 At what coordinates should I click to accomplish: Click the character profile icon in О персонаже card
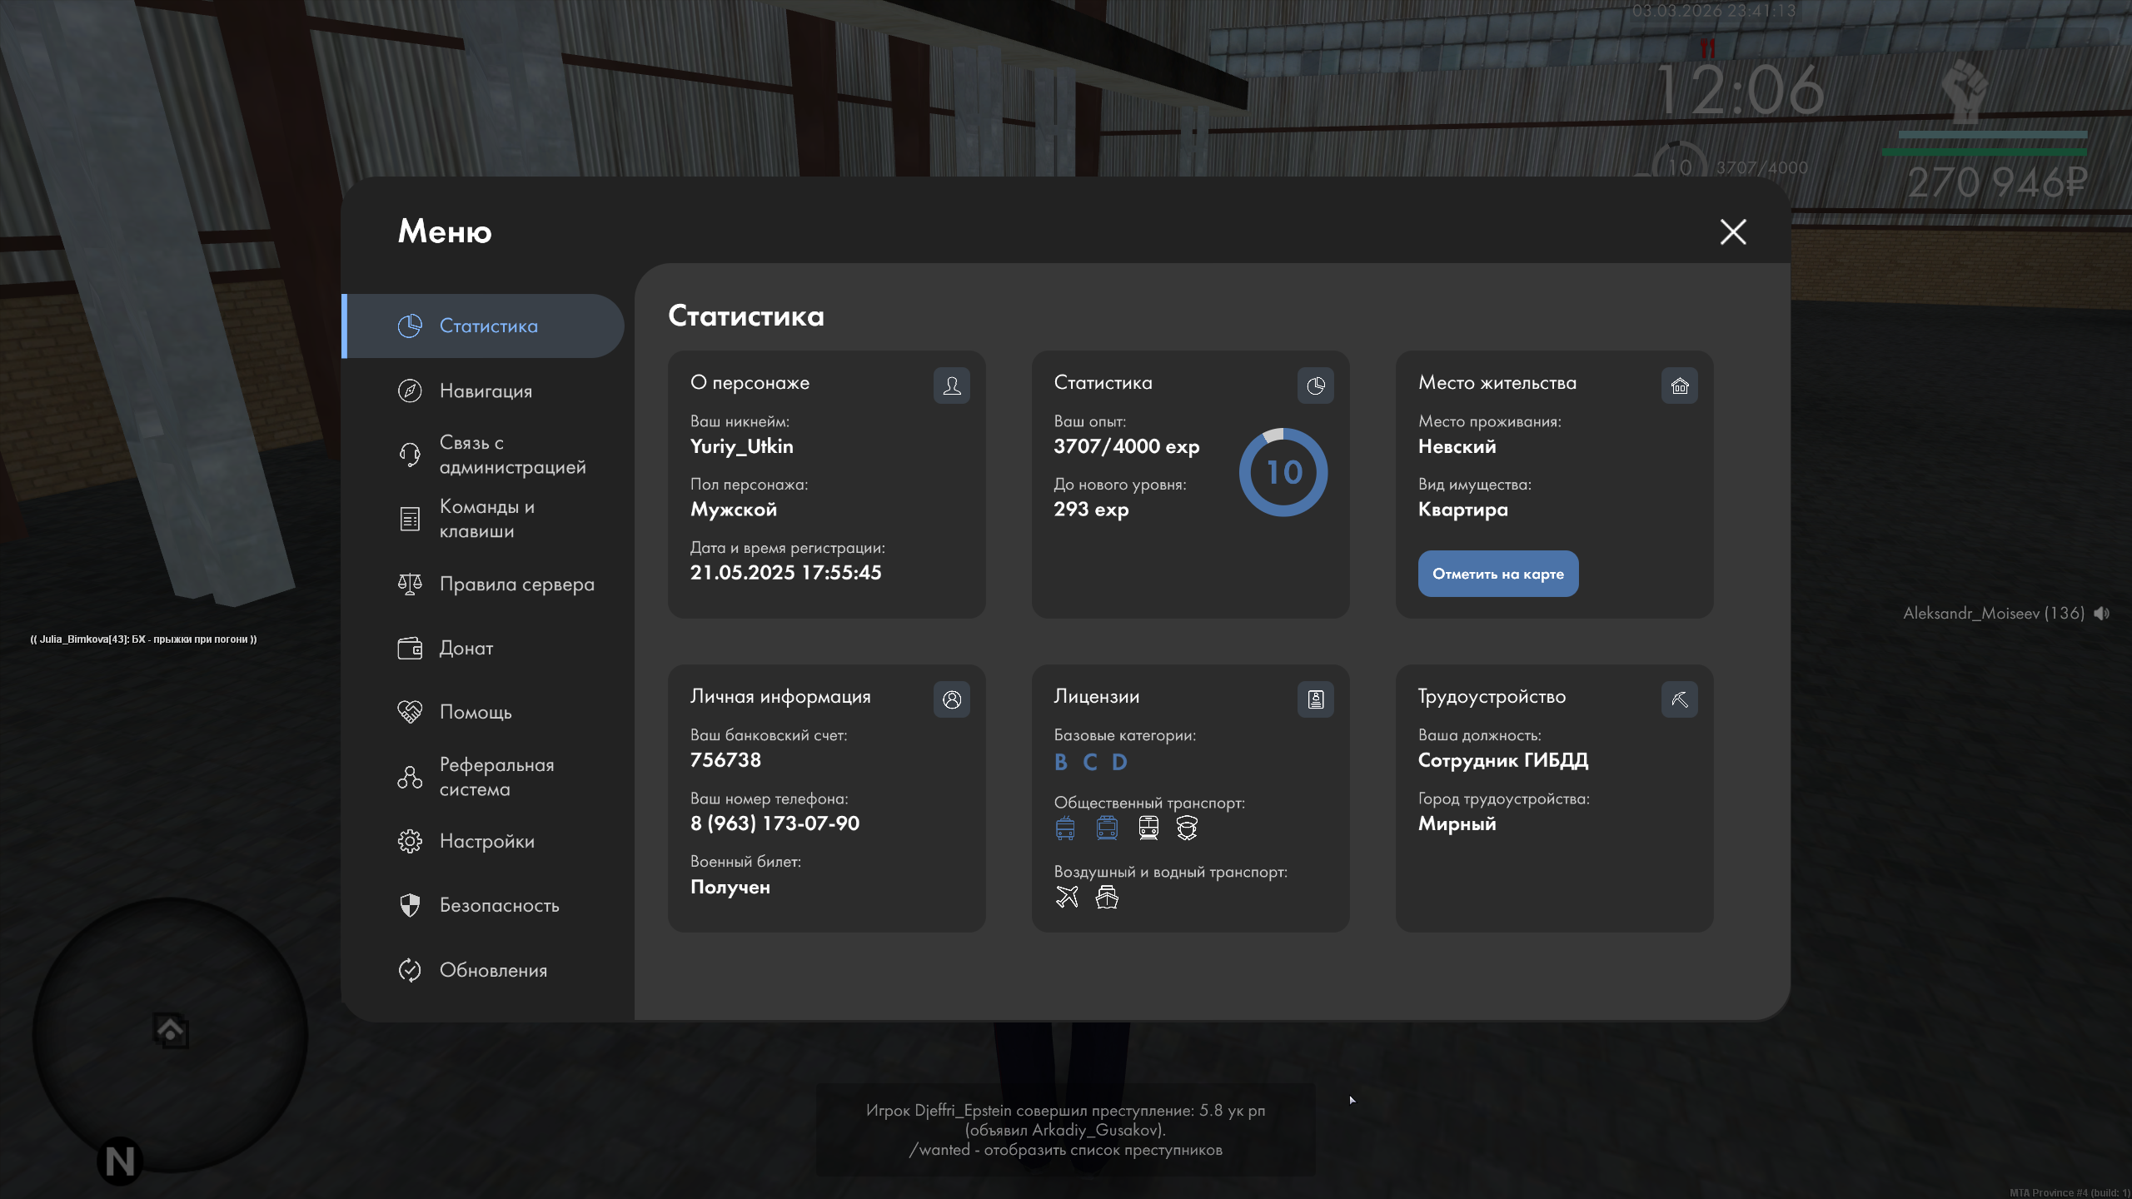951,386
